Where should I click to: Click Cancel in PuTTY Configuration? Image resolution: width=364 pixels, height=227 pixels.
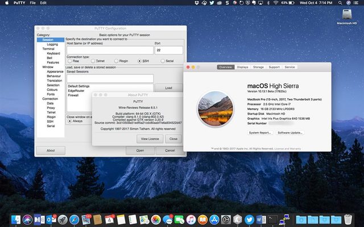pos(170,150)
